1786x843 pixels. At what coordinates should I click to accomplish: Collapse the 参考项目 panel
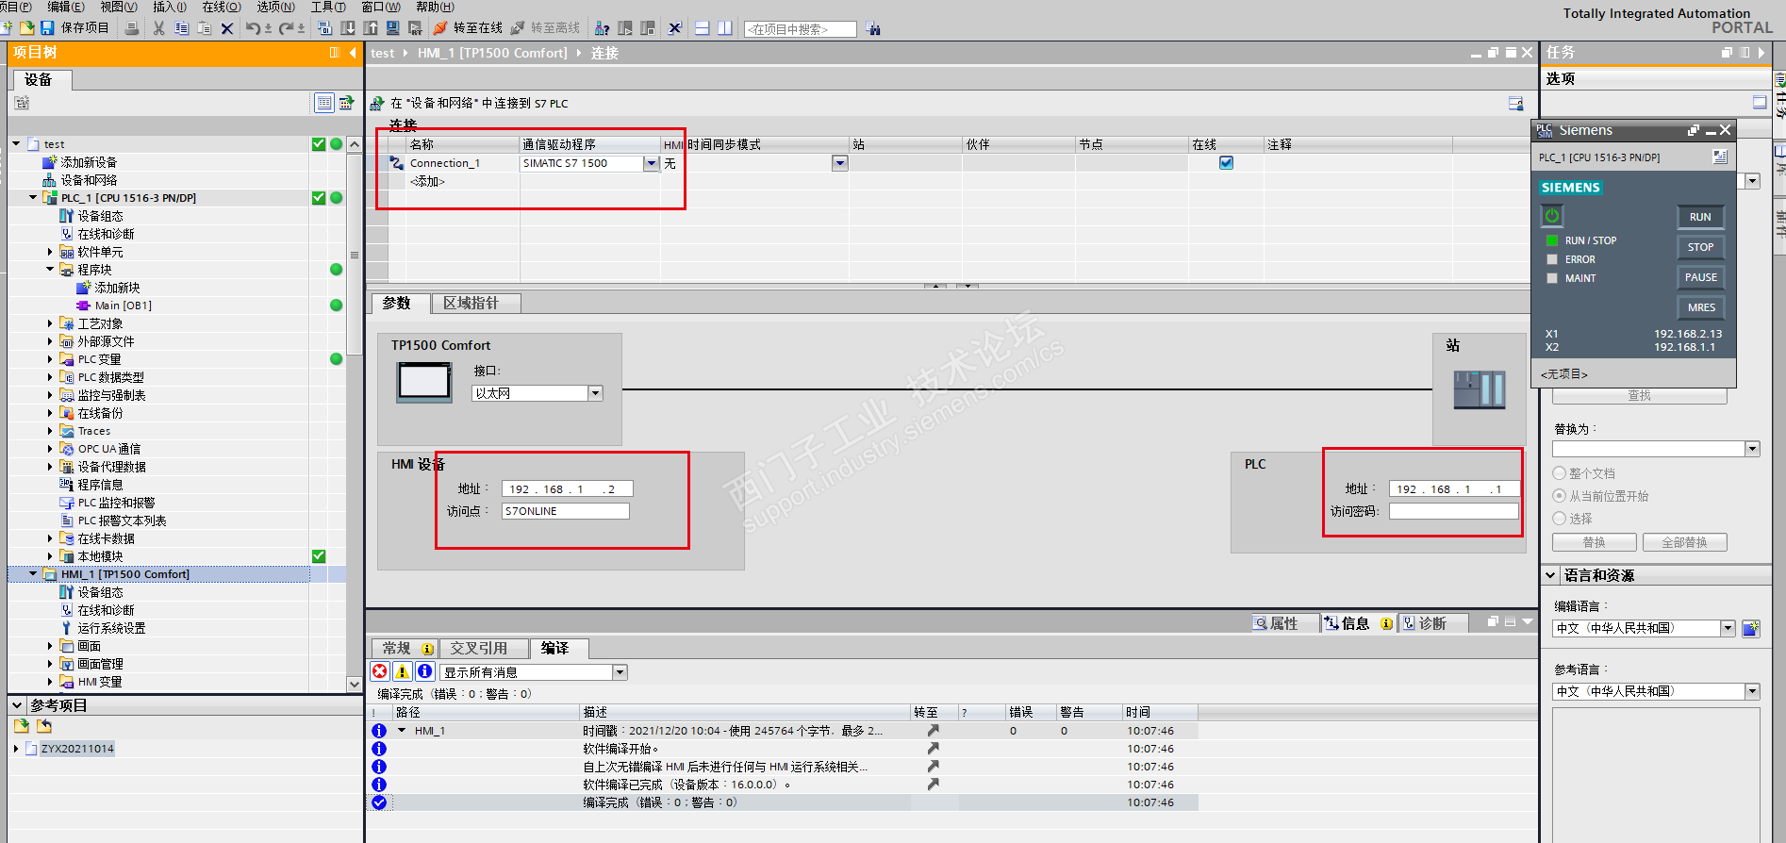pos(17,705)
